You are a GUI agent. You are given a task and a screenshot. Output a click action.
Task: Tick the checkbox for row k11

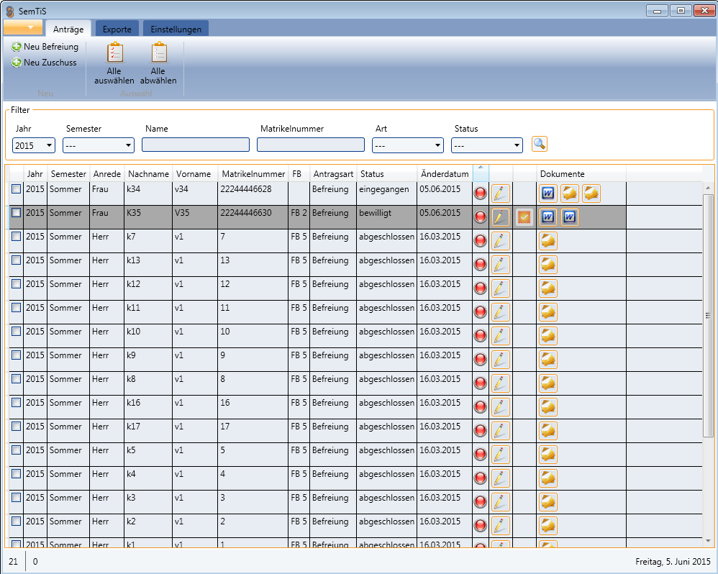[16, 308]
